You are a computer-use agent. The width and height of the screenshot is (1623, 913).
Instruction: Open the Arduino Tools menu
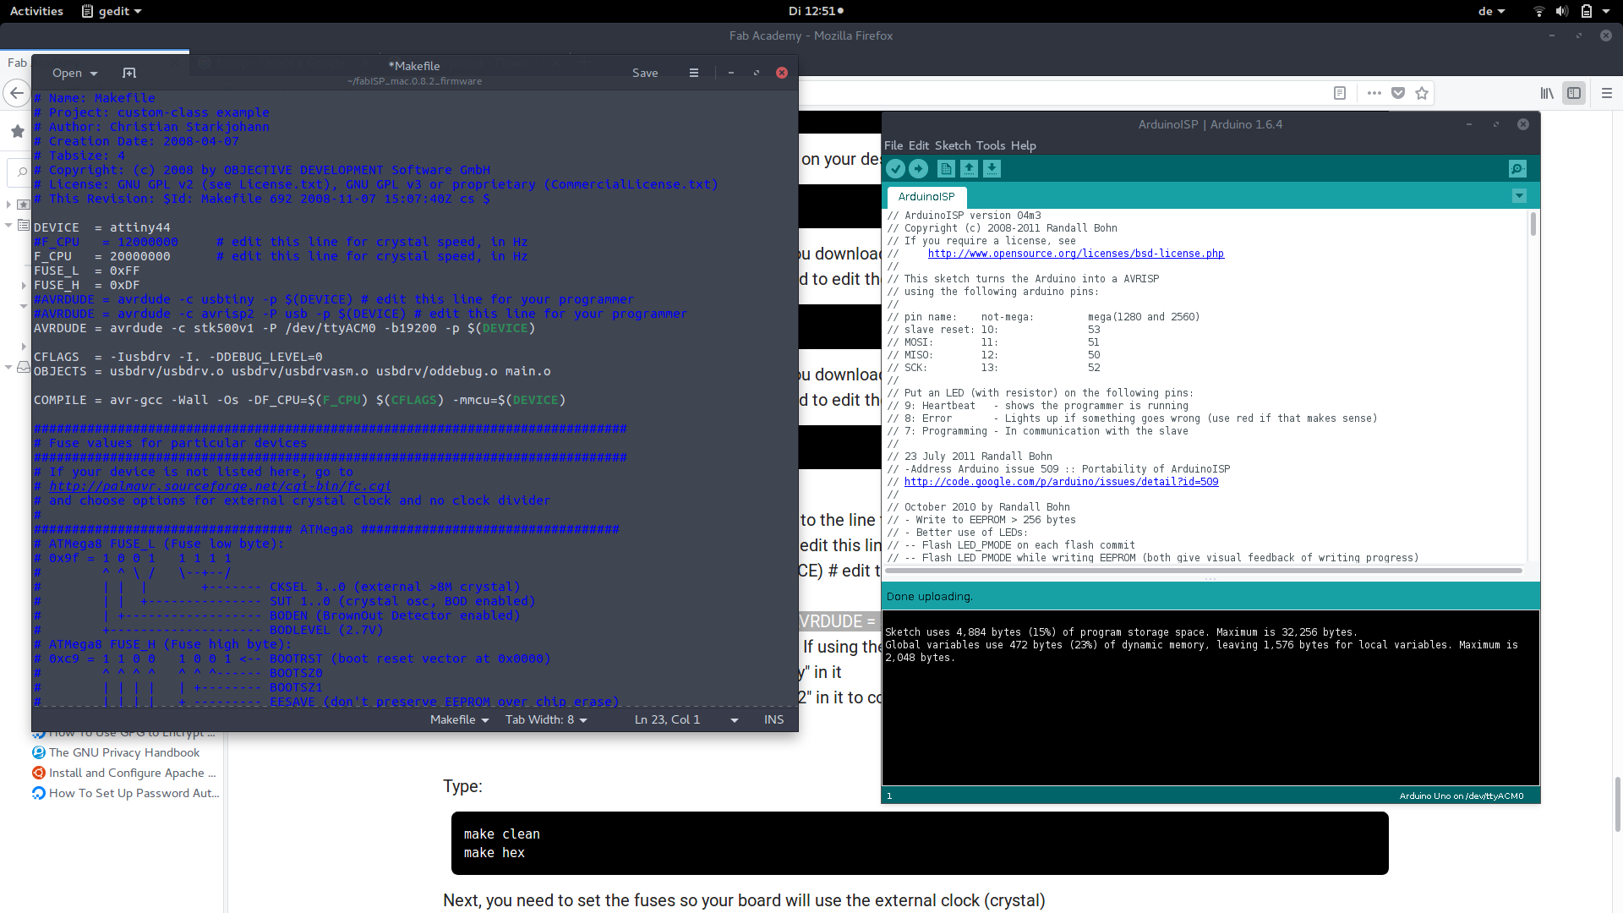990,145
